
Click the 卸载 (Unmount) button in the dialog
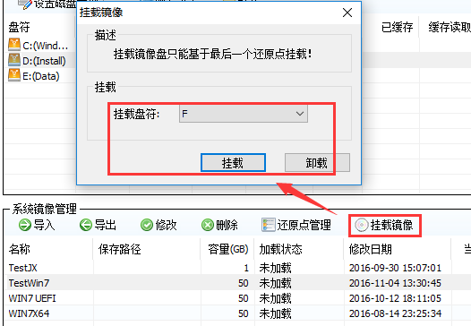[x=317, y=162]
